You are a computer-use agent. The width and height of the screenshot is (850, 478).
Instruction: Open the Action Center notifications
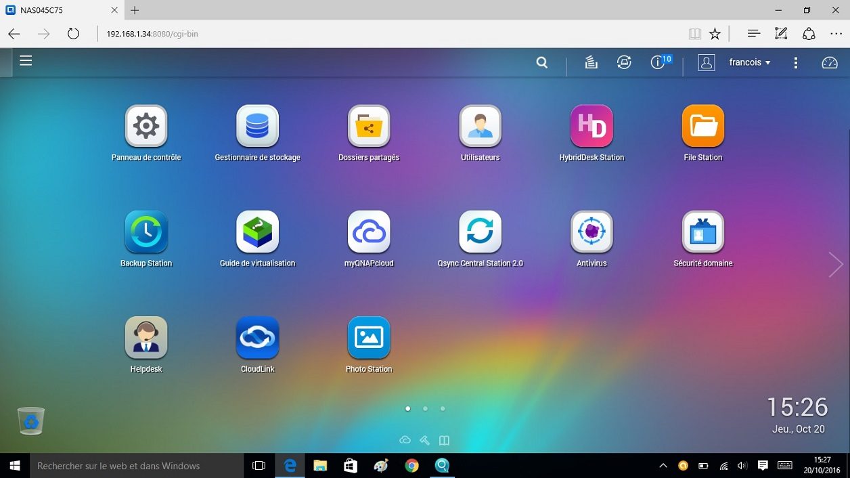coord(763,466)
